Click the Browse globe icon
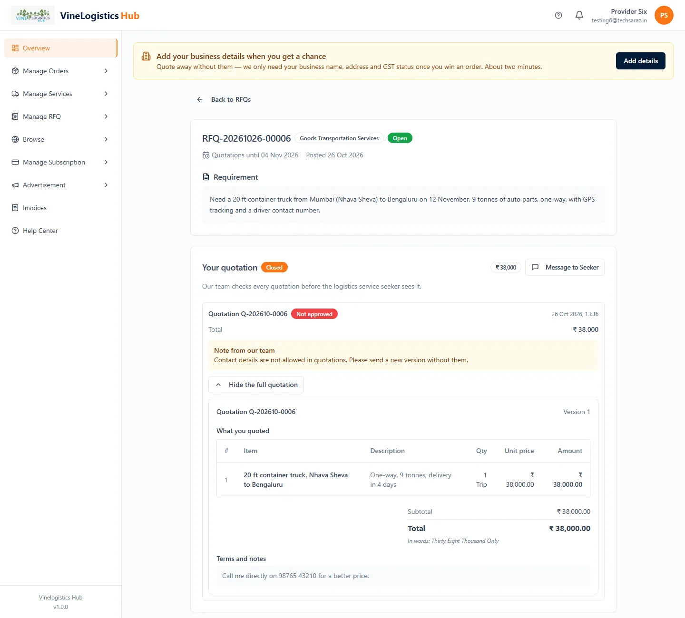685x618 pixels. pos(15,139)
